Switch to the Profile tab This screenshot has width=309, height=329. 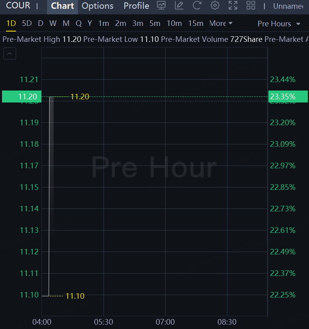(x=136, y=6)
